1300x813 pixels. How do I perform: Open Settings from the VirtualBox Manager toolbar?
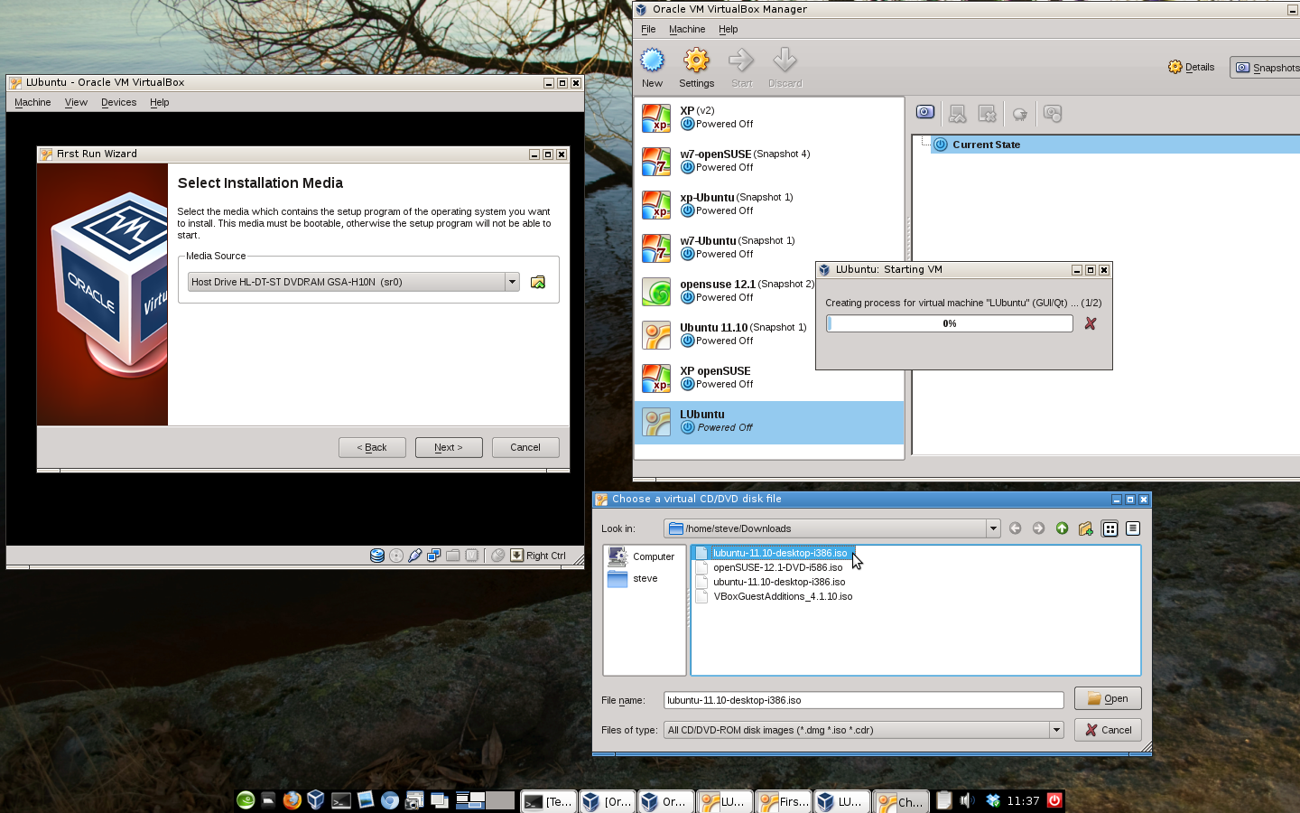coord(696,68)
